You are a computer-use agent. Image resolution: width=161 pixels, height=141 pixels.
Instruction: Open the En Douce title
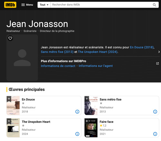pyautogui.click(x=28, y=99)
